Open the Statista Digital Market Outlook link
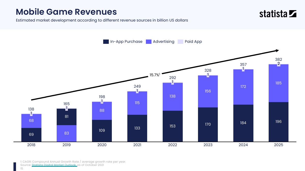 tap(54, 165)
